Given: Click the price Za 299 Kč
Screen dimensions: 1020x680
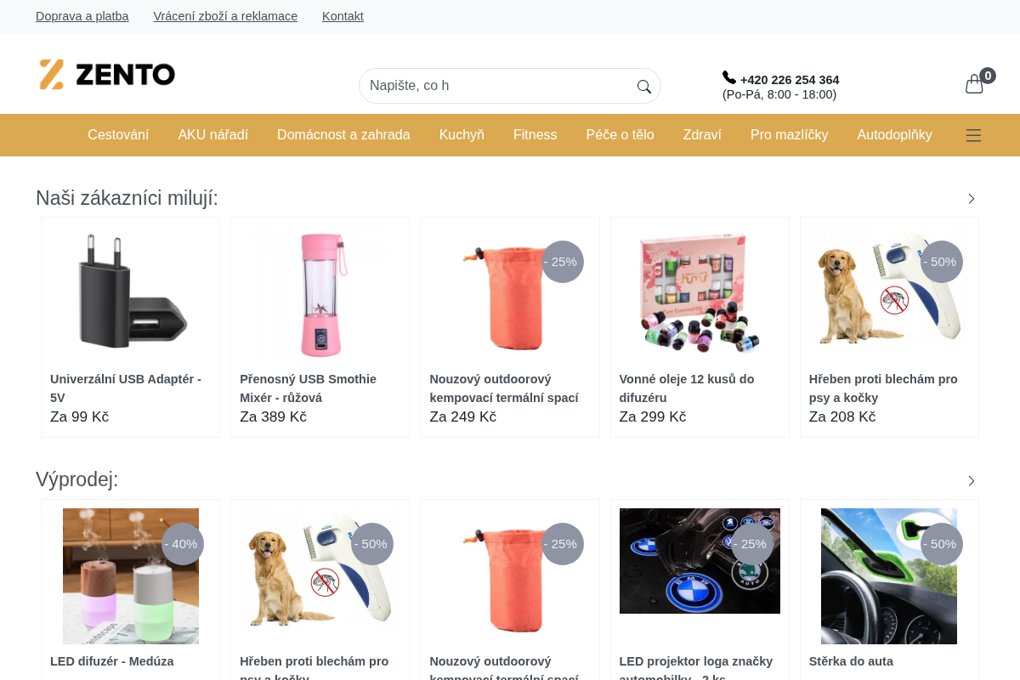Looking at the screenshot, I should coord(653,417).
